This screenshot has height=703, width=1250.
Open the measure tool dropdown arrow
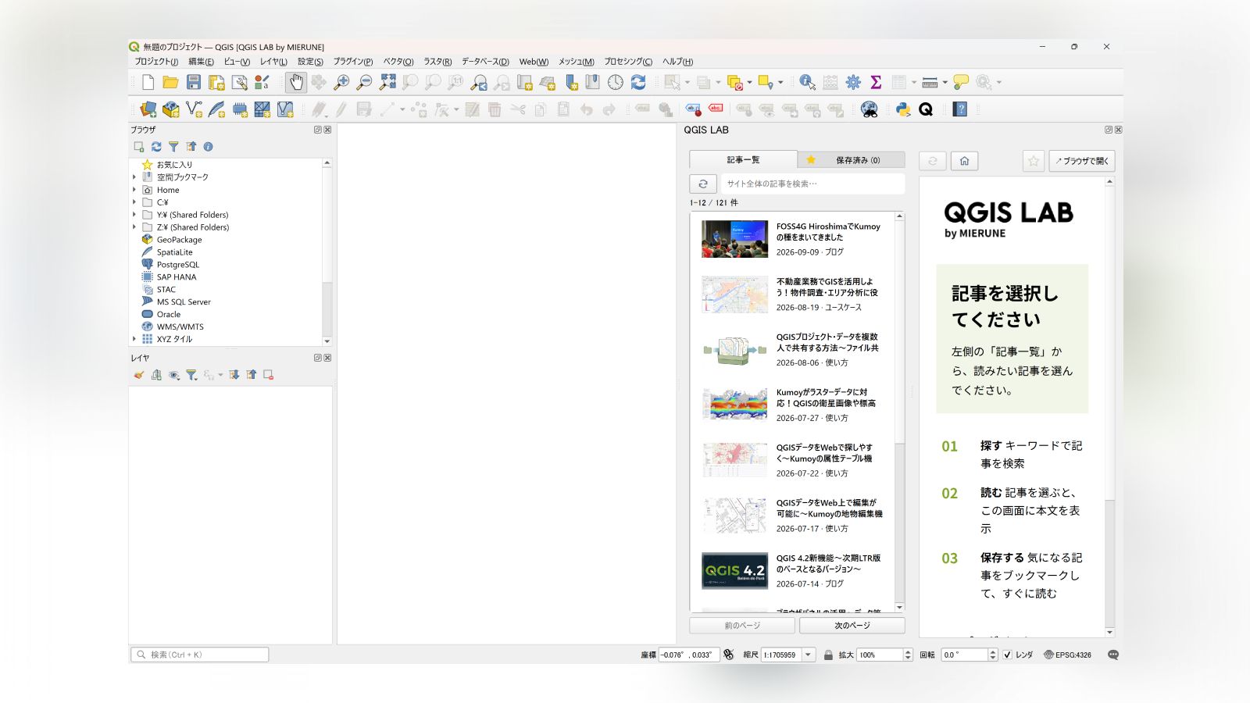(x=945, y=82)
